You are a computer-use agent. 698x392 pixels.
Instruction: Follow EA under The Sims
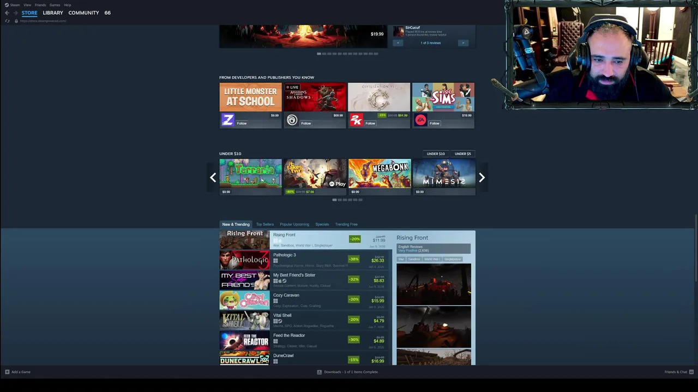click(435, 123)
